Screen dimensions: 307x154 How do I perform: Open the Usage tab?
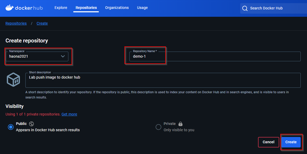pyautogui.click(x=142, y=8)
